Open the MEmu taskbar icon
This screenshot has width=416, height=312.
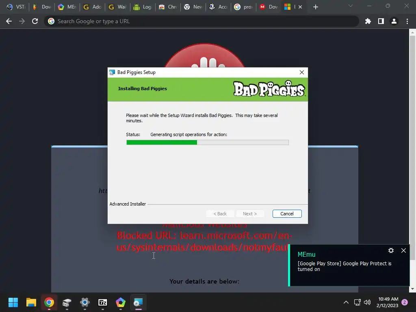click(121, 302)
